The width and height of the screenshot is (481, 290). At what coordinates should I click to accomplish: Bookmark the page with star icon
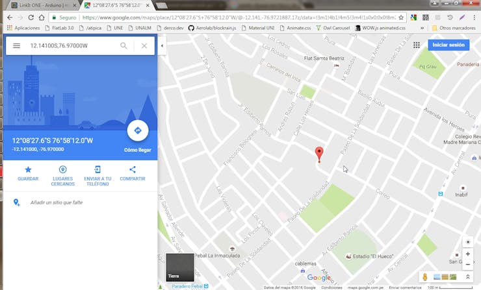pyautogui.click(x=401, y=18)
